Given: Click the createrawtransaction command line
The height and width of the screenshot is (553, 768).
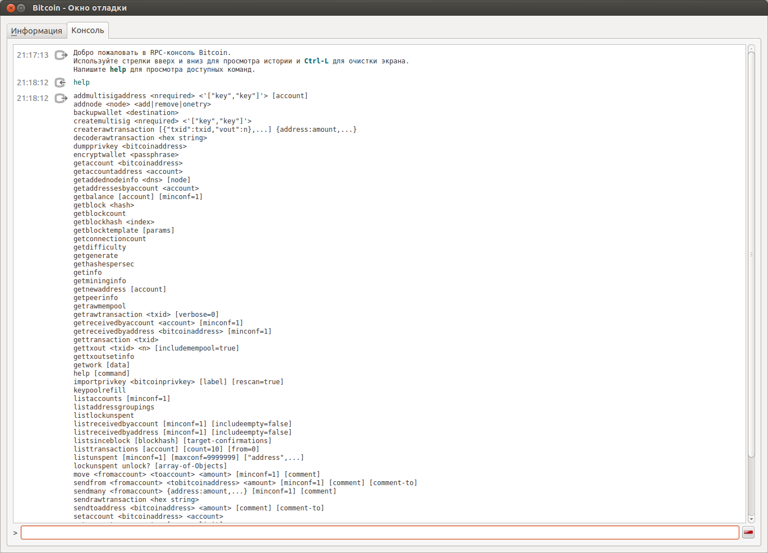Looking at the screenshot, I should [215, 130].
